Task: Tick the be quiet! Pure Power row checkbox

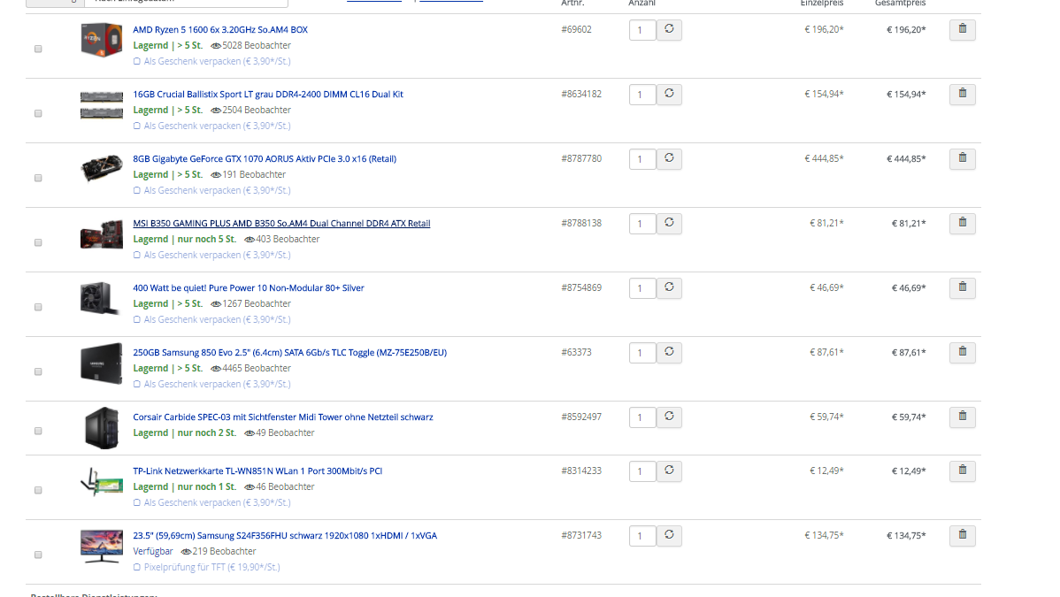Action: click(x=38, y=307)
